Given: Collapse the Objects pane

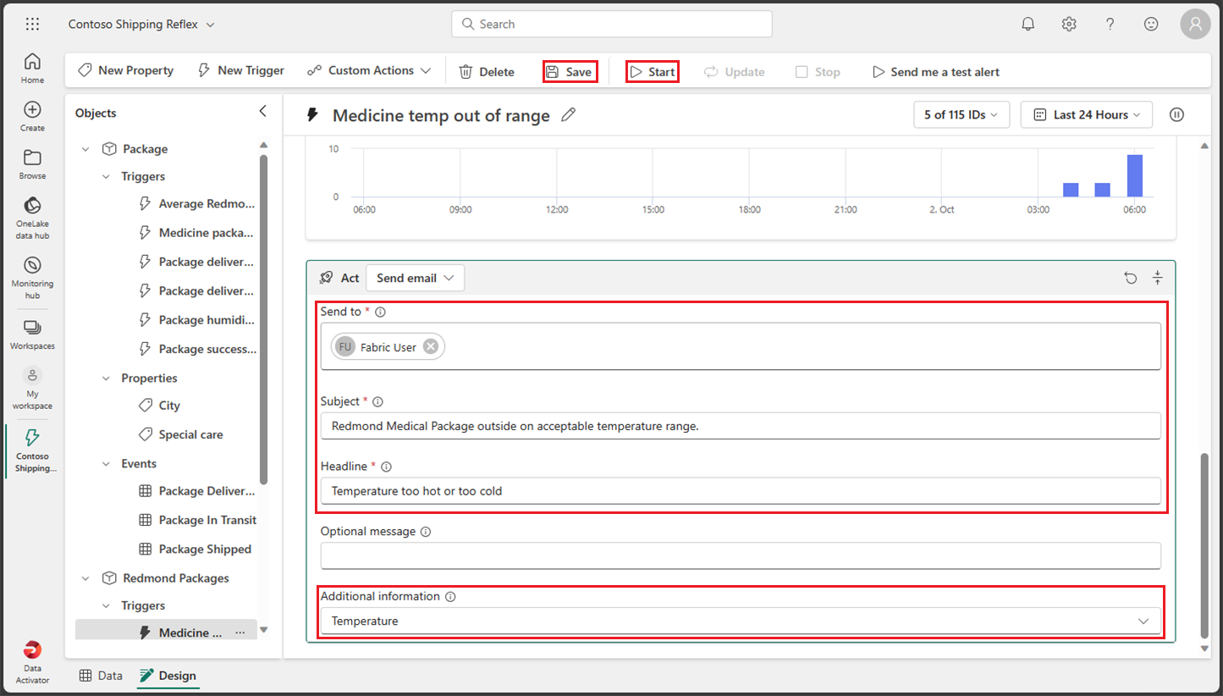Looking at the screenshot, I should (263, 112).
